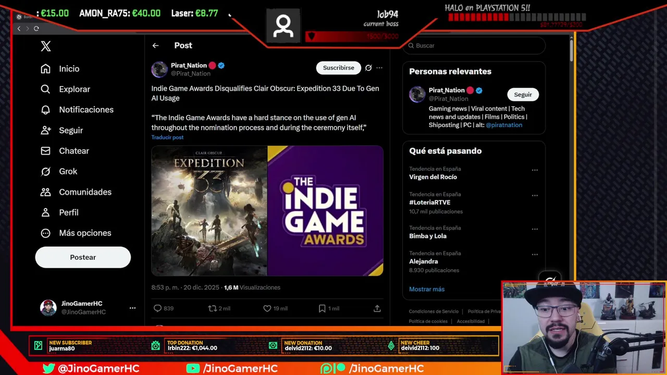Open the Grok icon in the sidebar

click(46, 171)
